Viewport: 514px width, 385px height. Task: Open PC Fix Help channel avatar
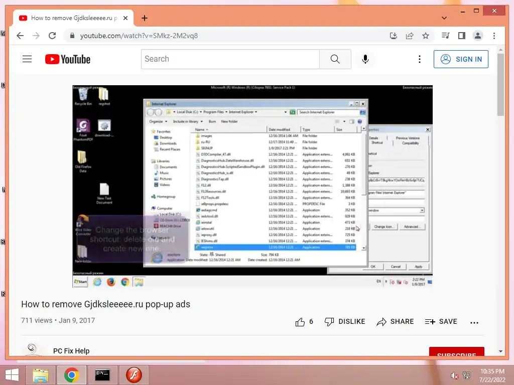click(x=32, y=349)
